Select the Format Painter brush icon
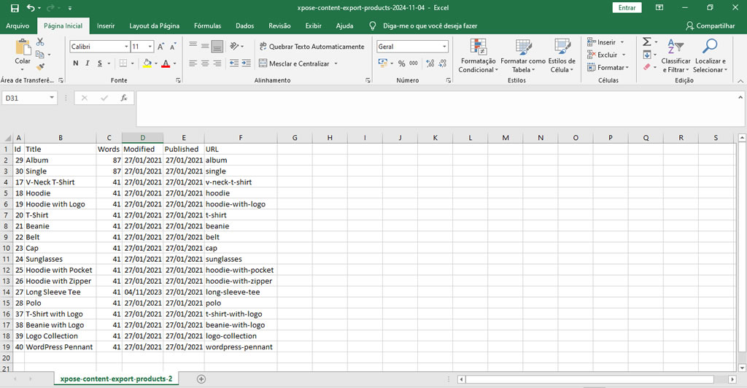 coord(40,66)
